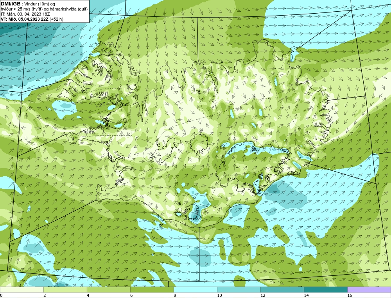Click the DMI/IGB title text
391x298 pixels.
click(11, 4)
